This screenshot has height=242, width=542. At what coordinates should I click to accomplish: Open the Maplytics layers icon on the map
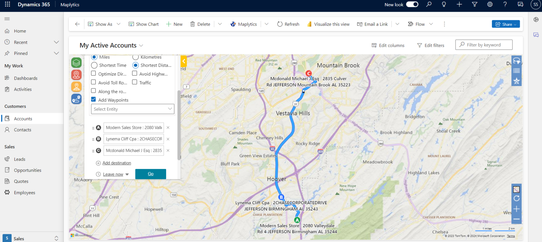click(x=76, y=62)
